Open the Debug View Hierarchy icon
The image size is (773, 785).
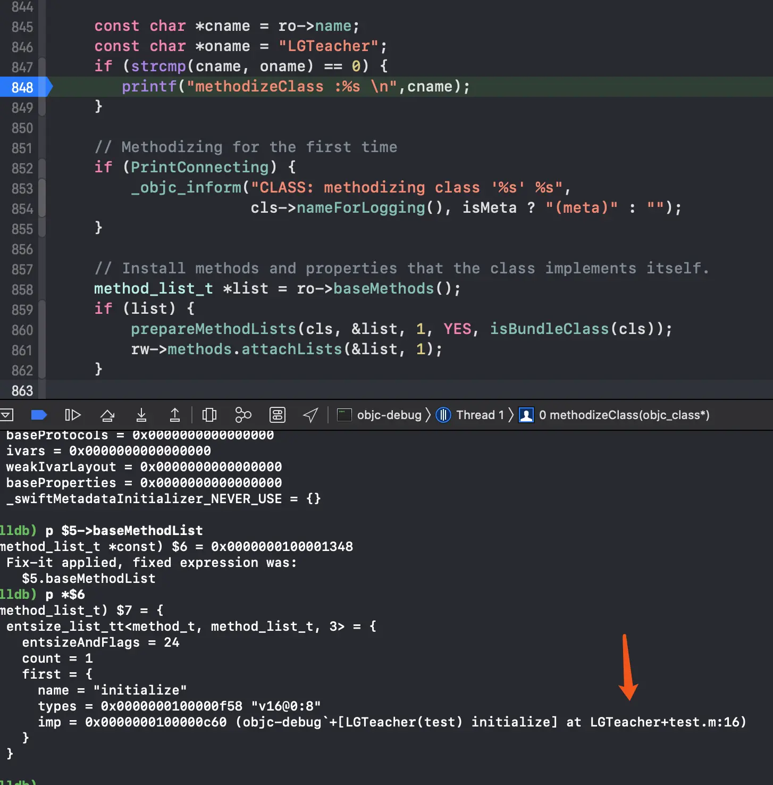click(x=209, y=415)
